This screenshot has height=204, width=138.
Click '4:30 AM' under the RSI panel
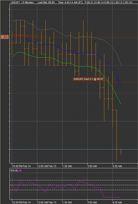pyautogui.click(x=117, y=202)
